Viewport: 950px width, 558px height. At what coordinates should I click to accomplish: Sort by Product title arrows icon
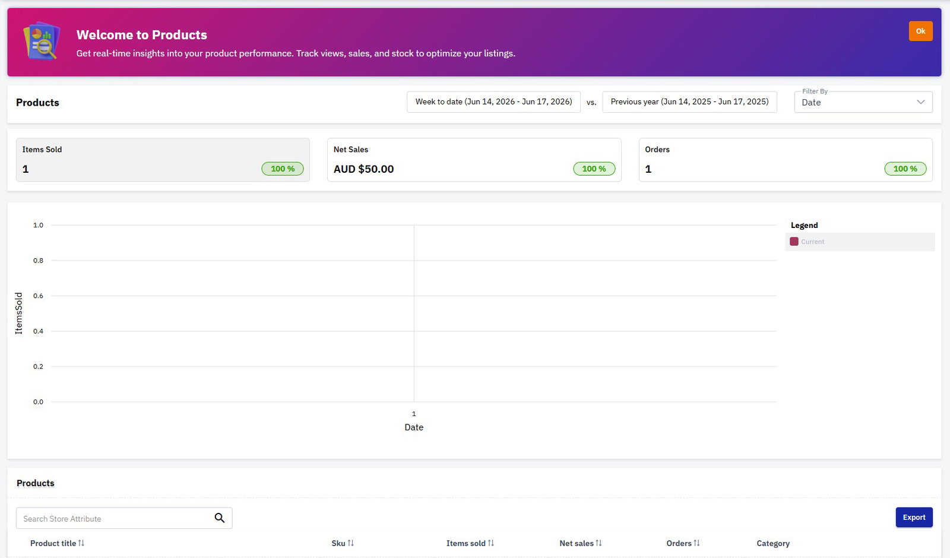point(81,543)
